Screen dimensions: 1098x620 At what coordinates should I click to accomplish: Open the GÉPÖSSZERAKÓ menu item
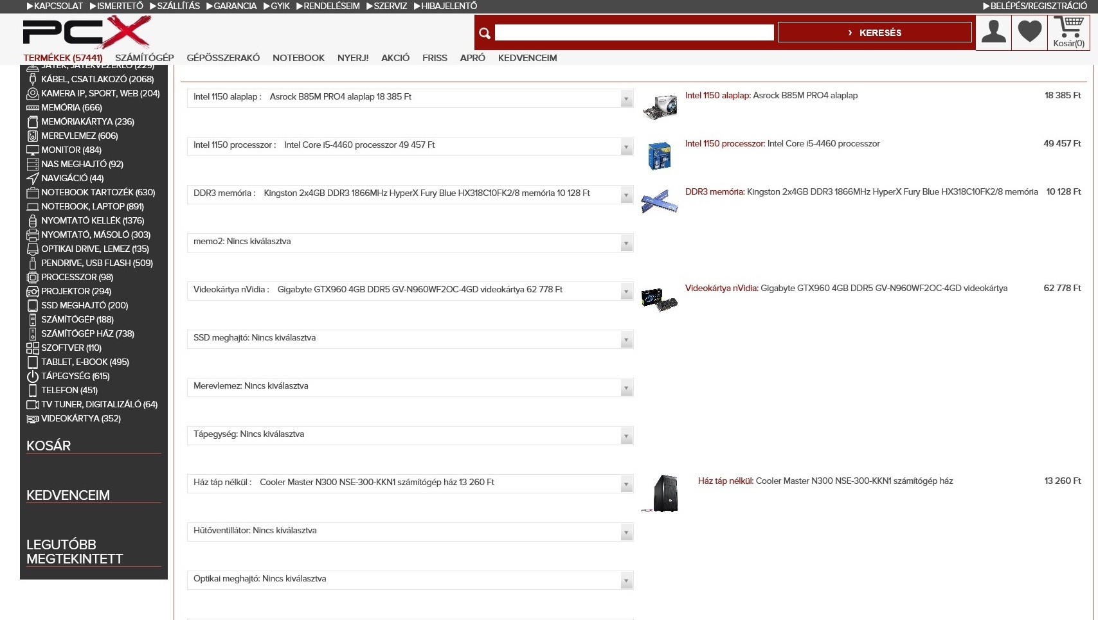tap(223, 58)
